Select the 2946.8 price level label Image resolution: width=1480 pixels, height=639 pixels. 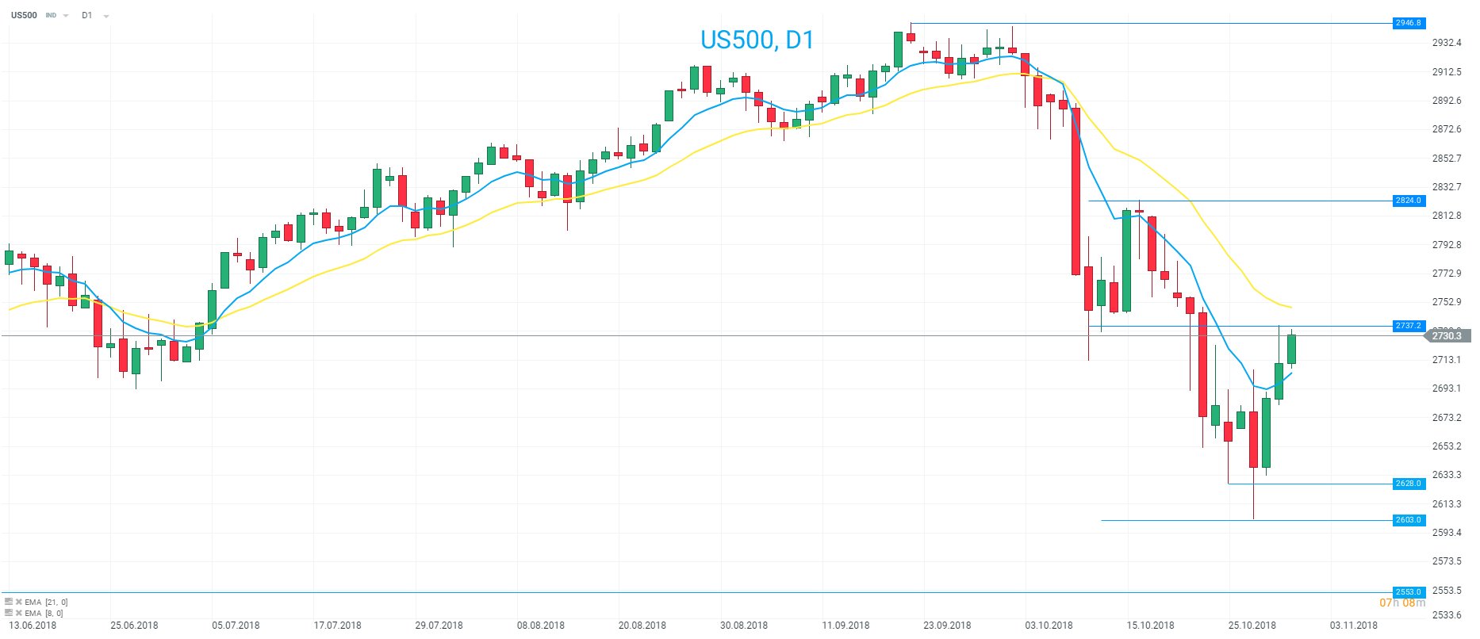[x=1409, y=23]
